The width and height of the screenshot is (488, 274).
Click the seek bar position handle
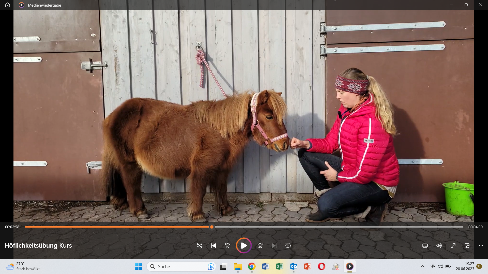pos(212,227)
